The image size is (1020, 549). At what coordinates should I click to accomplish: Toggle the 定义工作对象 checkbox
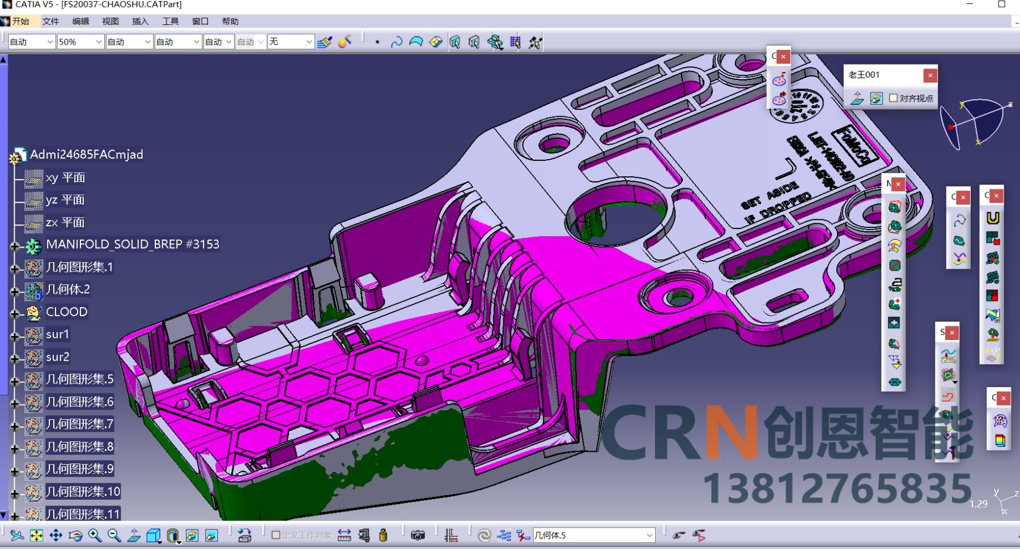276,535
